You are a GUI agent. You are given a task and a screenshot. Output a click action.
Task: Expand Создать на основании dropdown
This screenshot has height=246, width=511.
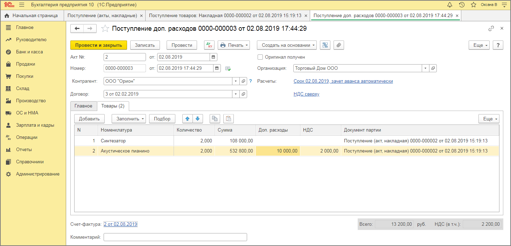point(287,45)
